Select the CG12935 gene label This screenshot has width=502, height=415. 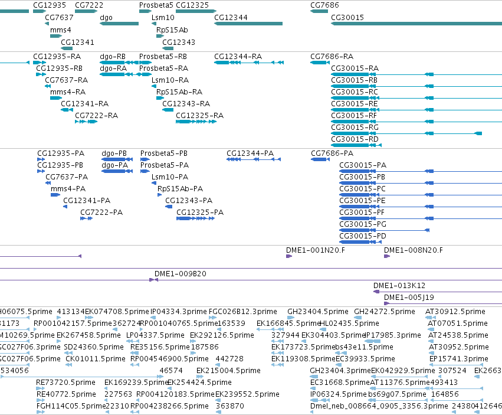pyautogui.click(x=50, y=5)
